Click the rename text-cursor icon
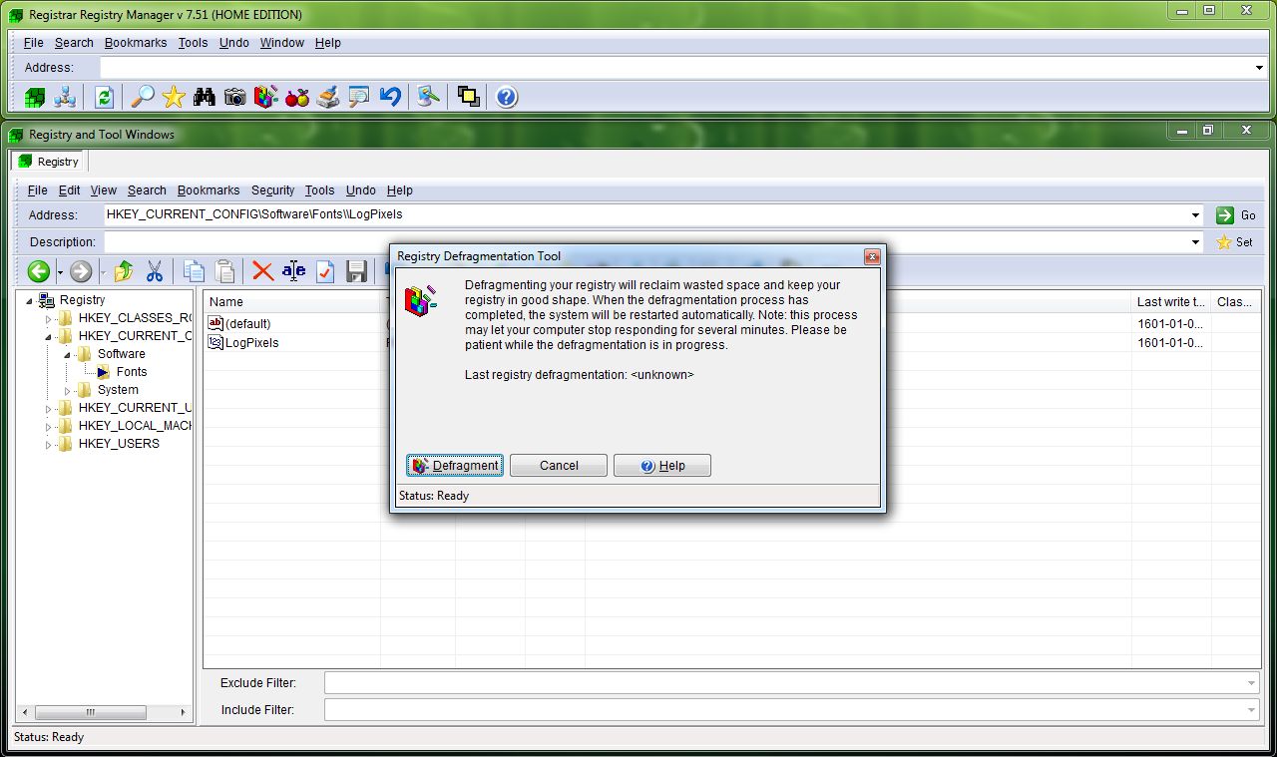The image size is (1277, 757). click(293, 271)
